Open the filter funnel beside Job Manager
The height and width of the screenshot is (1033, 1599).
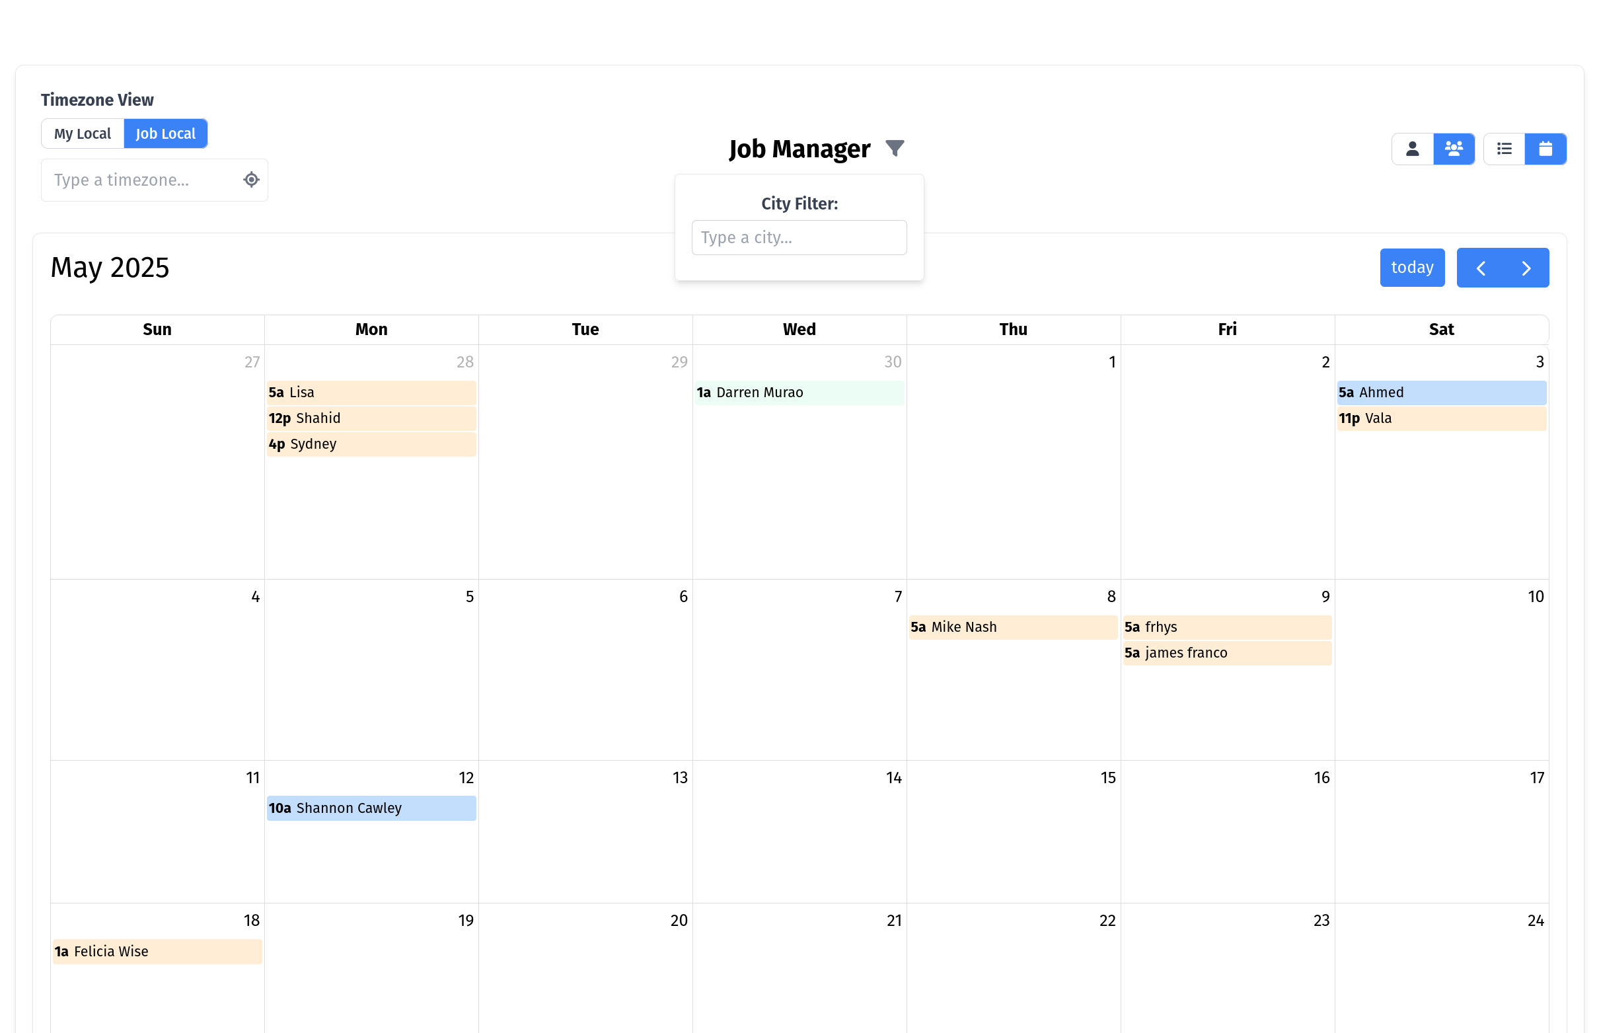[x=896, y=148]
